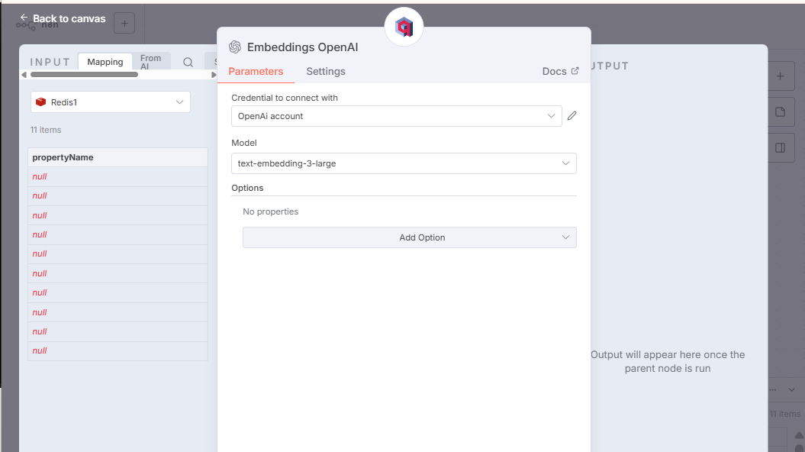
Task: Click the collapse chevron at bottom right
Action: pos(792,389)
